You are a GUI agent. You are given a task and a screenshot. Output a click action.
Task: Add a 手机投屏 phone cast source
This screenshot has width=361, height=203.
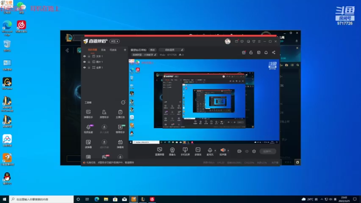[x=185, y=152]
